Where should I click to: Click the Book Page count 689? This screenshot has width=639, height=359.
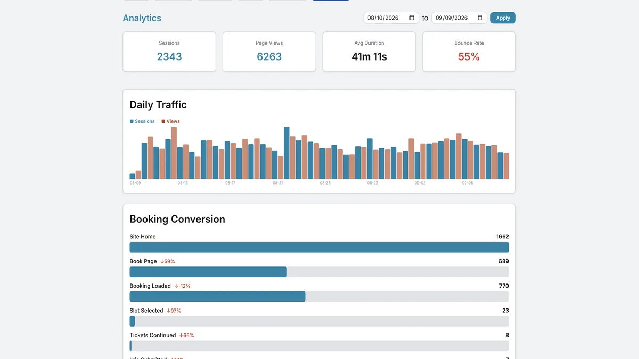504,261
